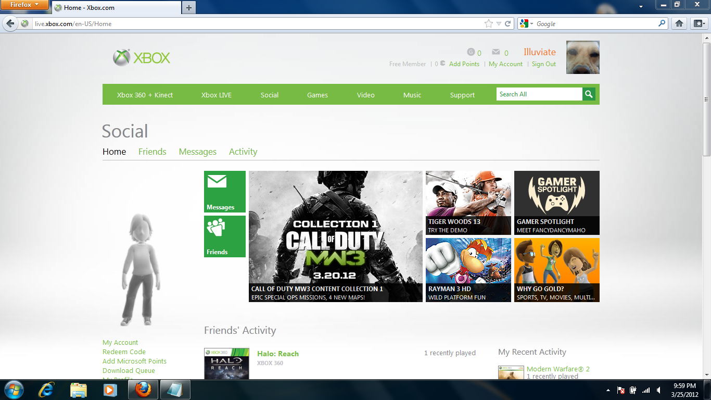Open the Windows Start menu

14,390
